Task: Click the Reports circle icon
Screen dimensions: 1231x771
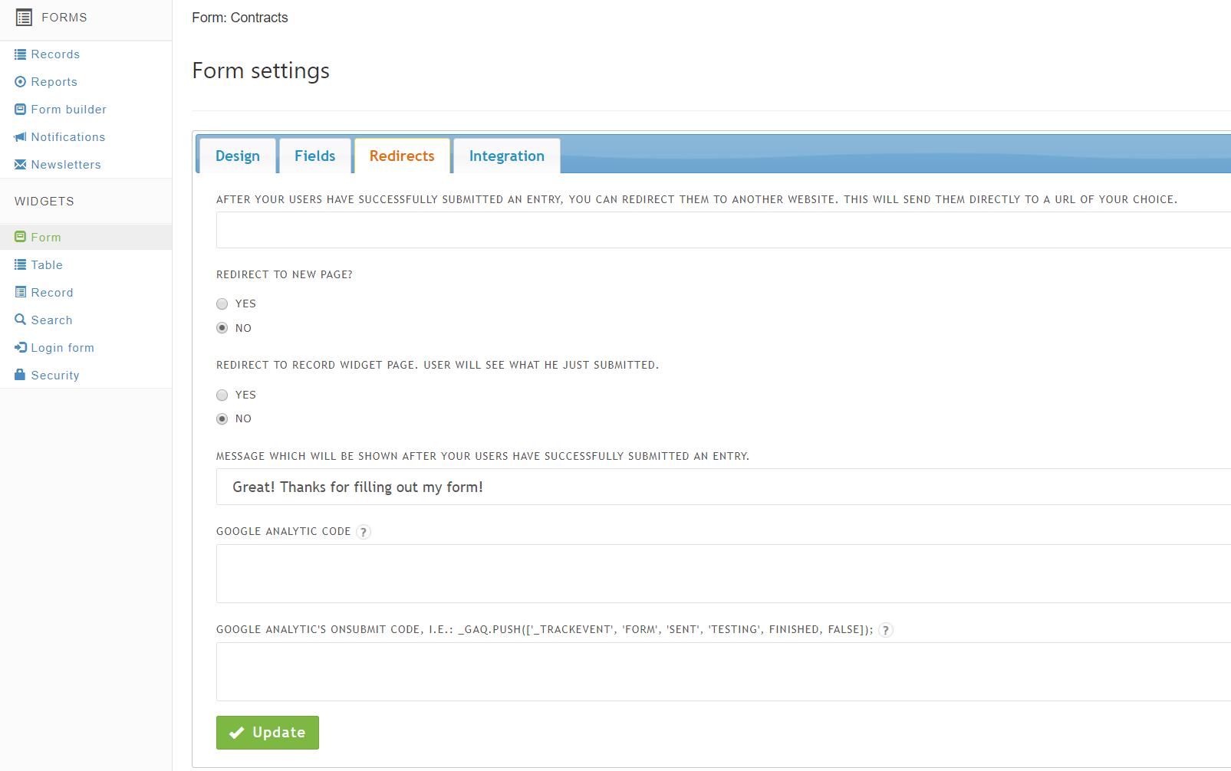Action: point(20,82)
